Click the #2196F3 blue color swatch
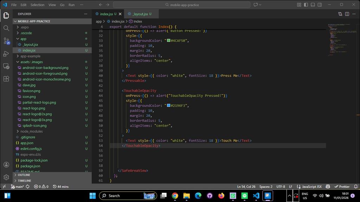Image resolution: width=360 pixels, height=202 pixels. point(168,106)
